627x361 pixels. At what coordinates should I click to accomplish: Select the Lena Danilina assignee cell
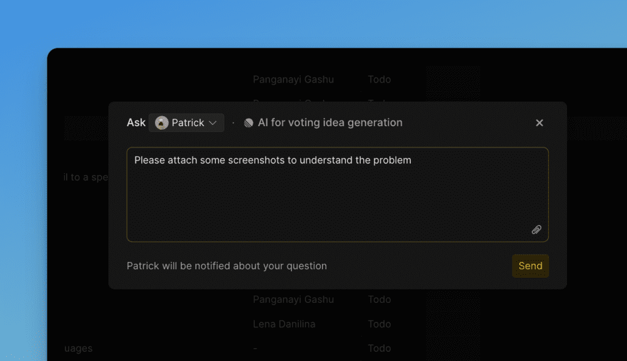pos(284,324)
